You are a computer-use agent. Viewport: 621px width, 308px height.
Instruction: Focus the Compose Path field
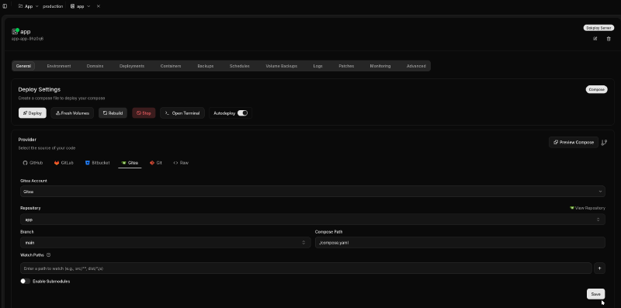tap(460, 242)
